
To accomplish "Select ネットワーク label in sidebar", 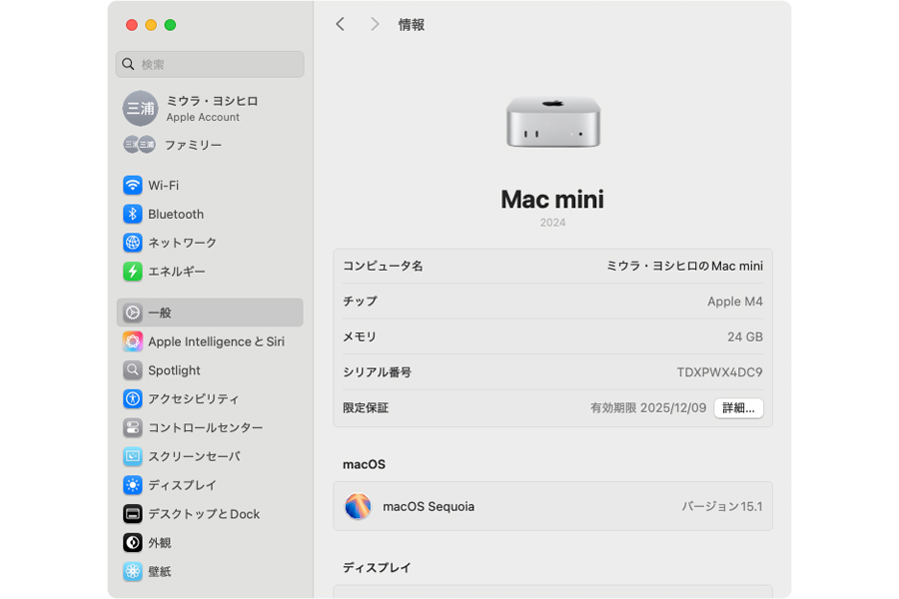I will tap(183, 243).
